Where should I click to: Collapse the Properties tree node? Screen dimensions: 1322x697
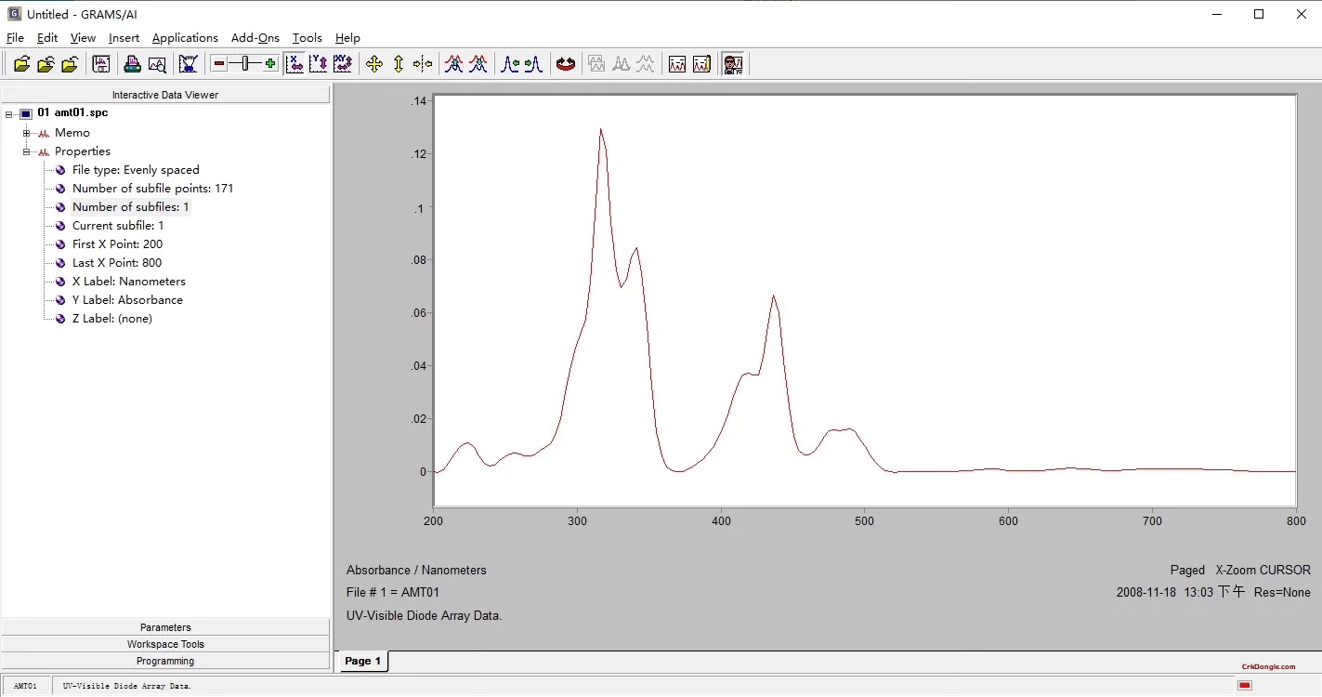click(26, 151)
